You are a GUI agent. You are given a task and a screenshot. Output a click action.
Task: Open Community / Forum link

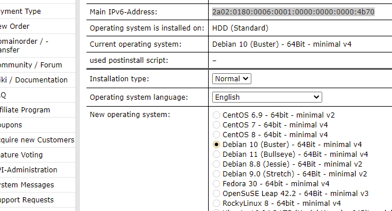31,65
